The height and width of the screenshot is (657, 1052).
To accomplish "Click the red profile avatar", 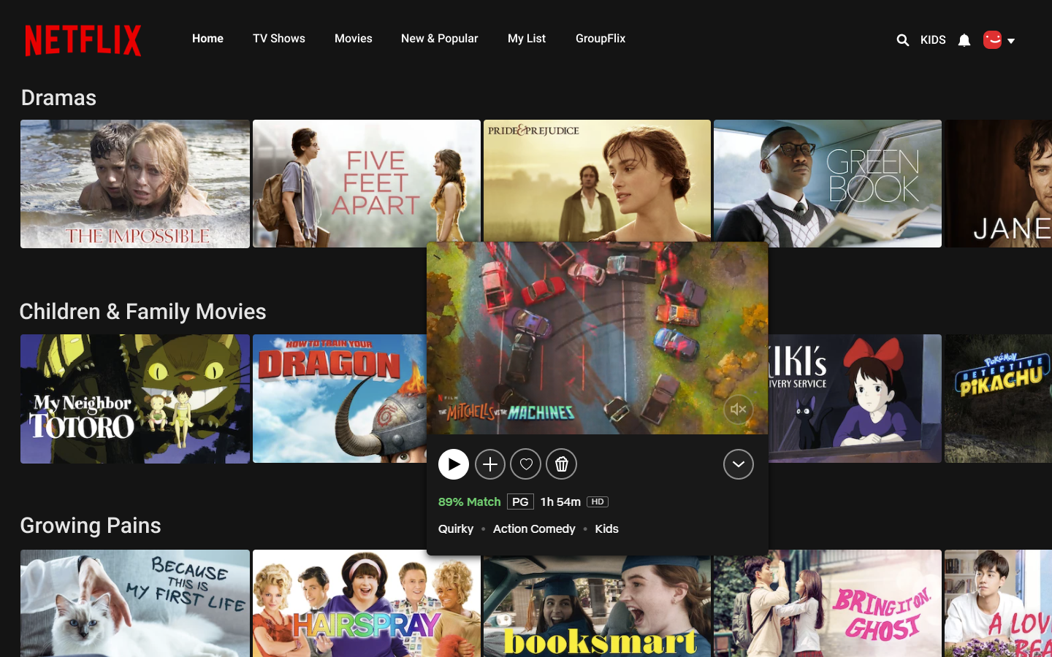I will coord(992,39).
